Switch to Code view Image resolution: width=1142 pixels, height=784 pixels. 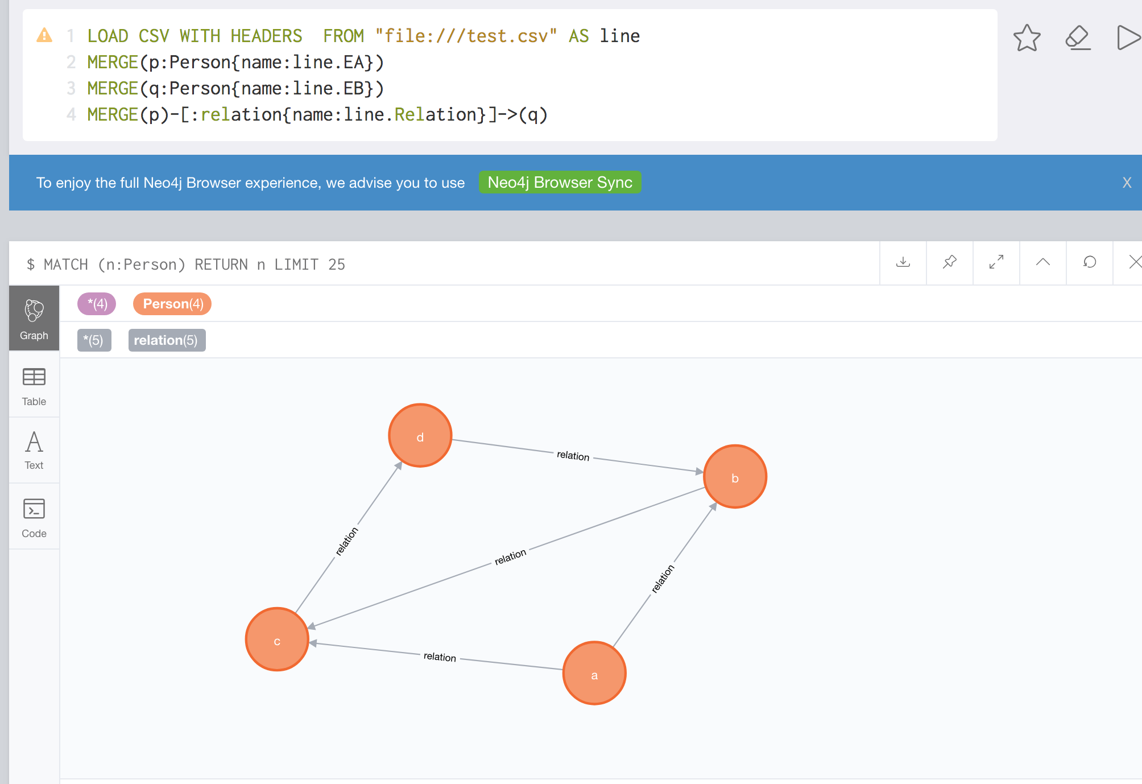click(x=34, y=517)
